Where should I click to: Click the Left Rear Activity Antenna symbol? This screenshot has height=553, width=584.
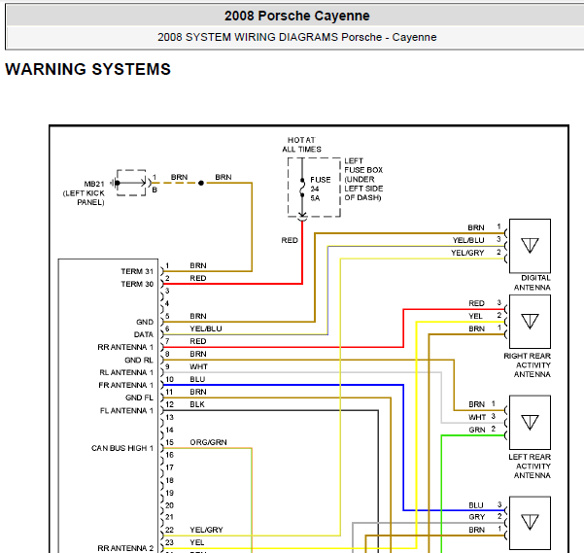coord(530,423)
